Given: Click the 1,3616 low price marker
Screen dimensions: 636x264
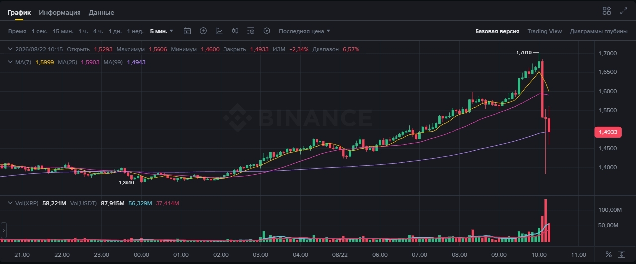Looking at the screenshot, I should (126, 183).
